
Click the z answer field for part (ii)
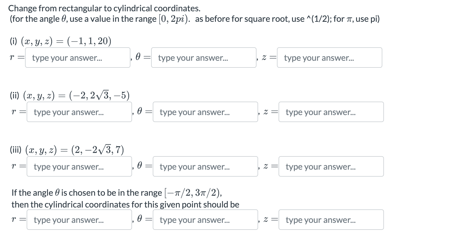click(331, 112)
